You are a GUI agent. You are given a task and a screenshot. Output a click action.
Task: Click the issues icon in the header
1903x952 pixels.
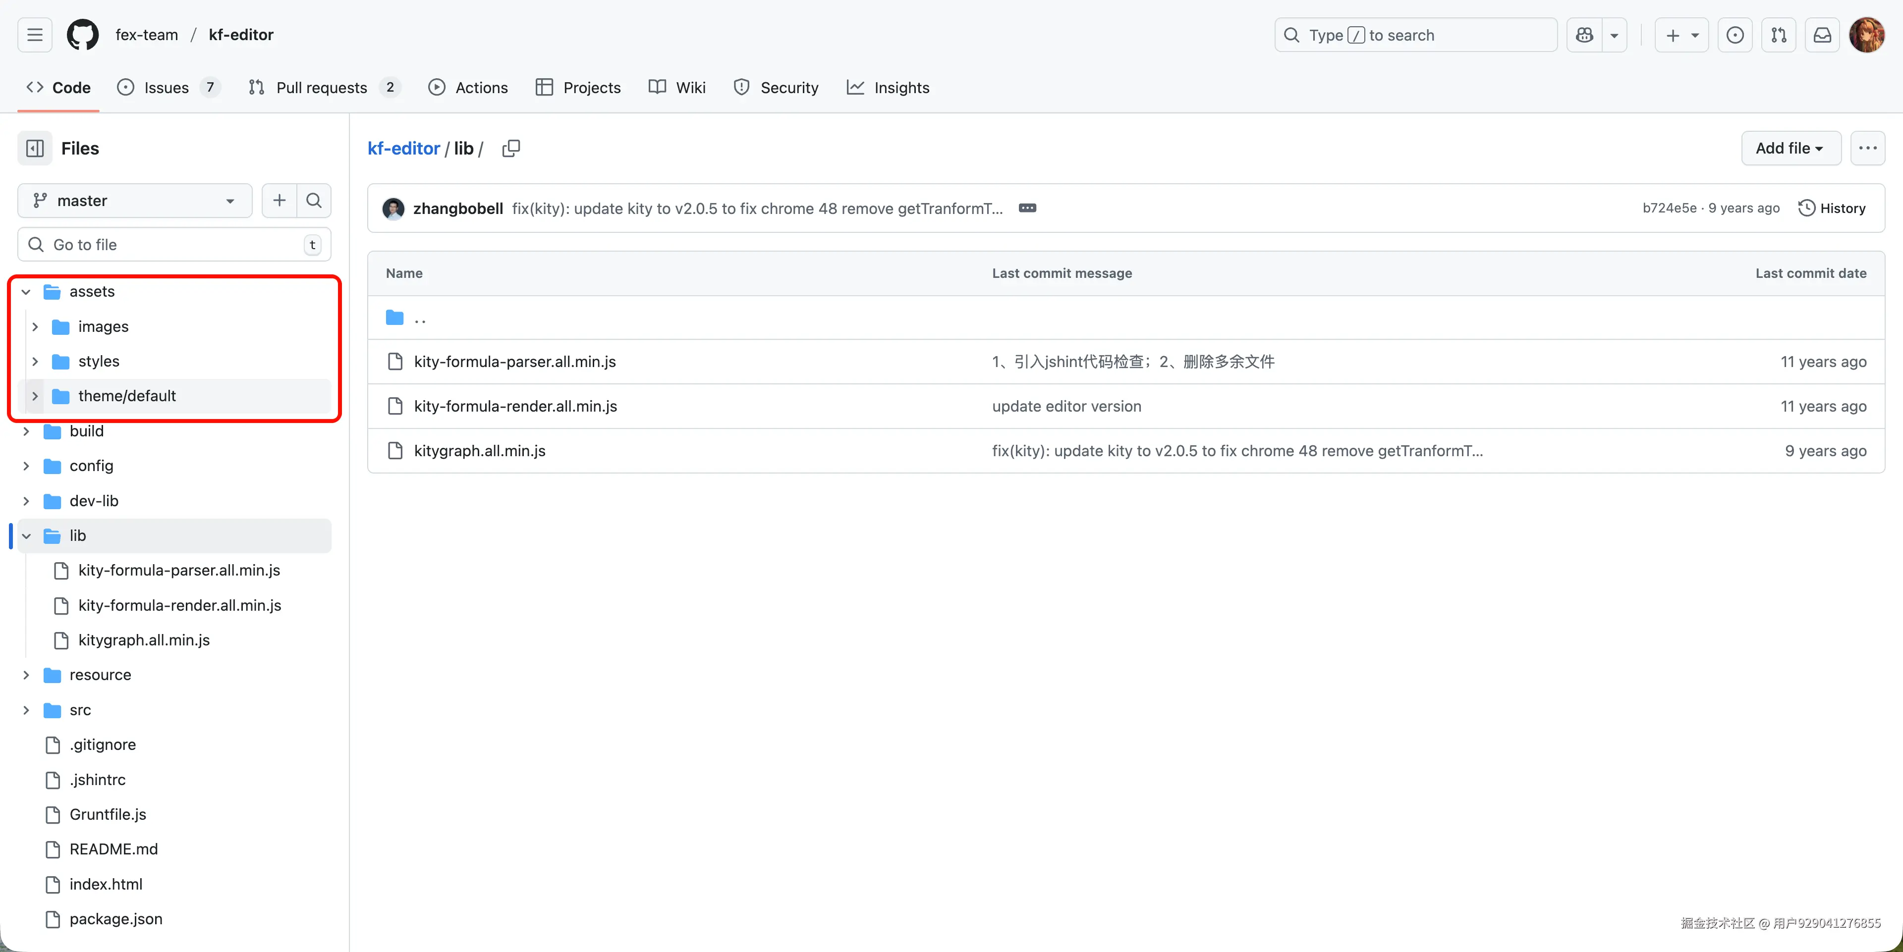coord(1735,35)
